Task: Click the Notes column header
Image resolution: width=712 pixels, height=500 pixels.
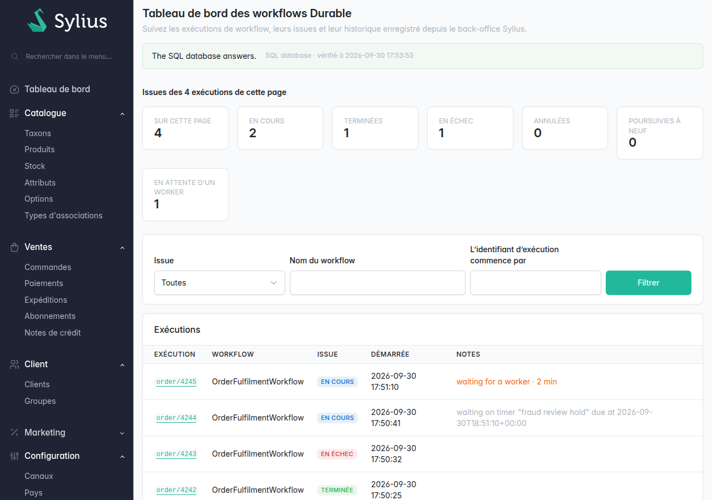Action: (x=468, y=354)
